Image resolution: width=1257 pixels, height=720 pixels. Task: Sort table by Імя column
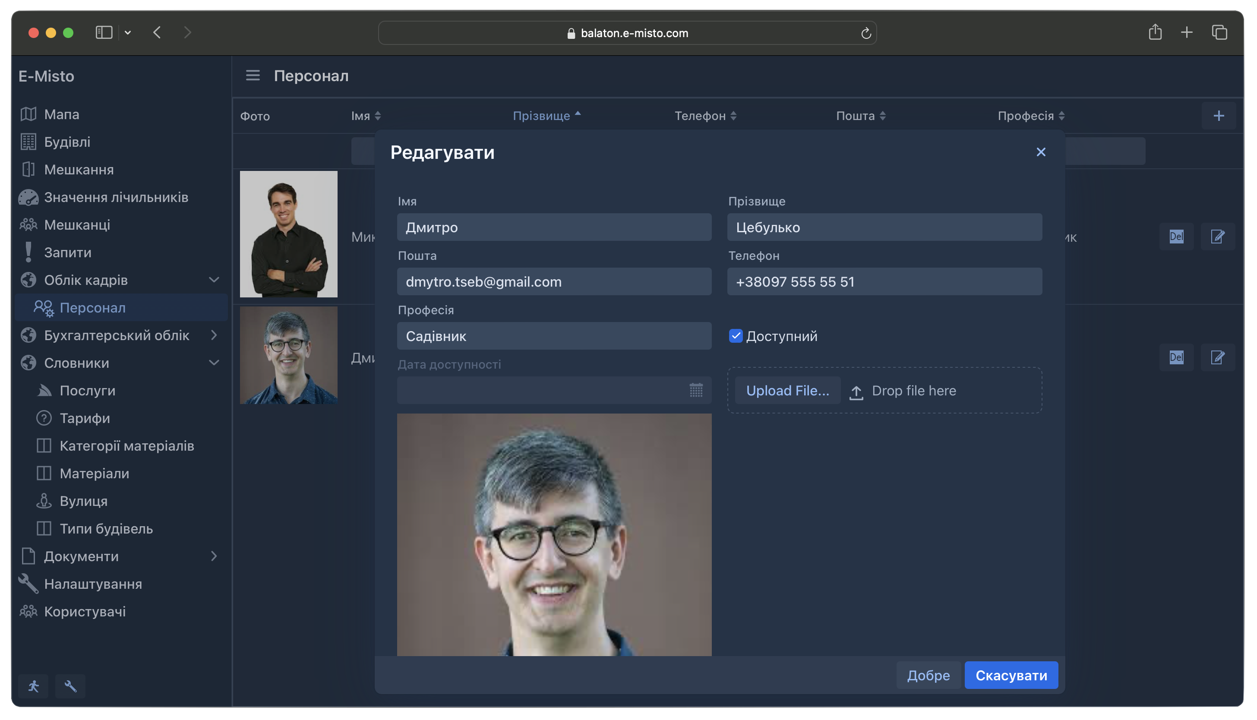366,116
